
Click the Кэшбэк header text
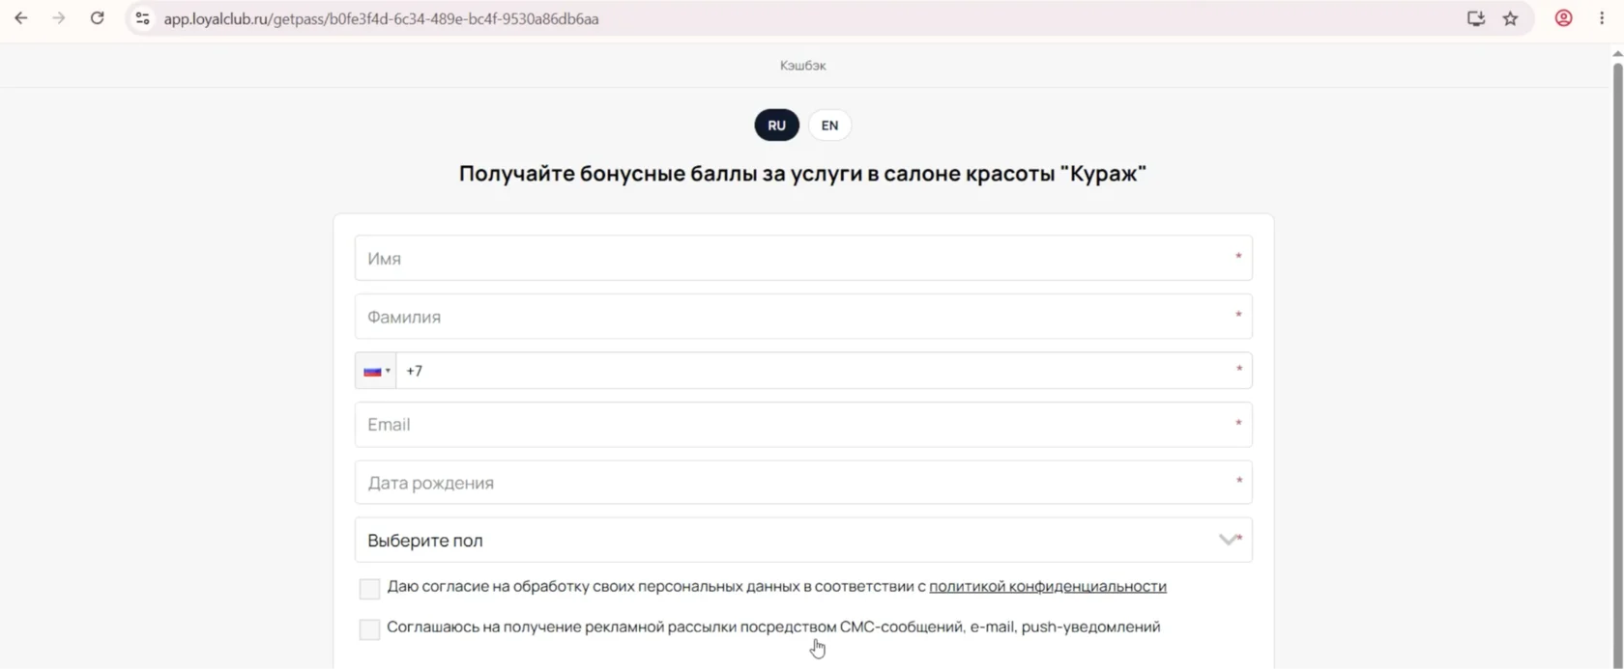click(803, 66)
